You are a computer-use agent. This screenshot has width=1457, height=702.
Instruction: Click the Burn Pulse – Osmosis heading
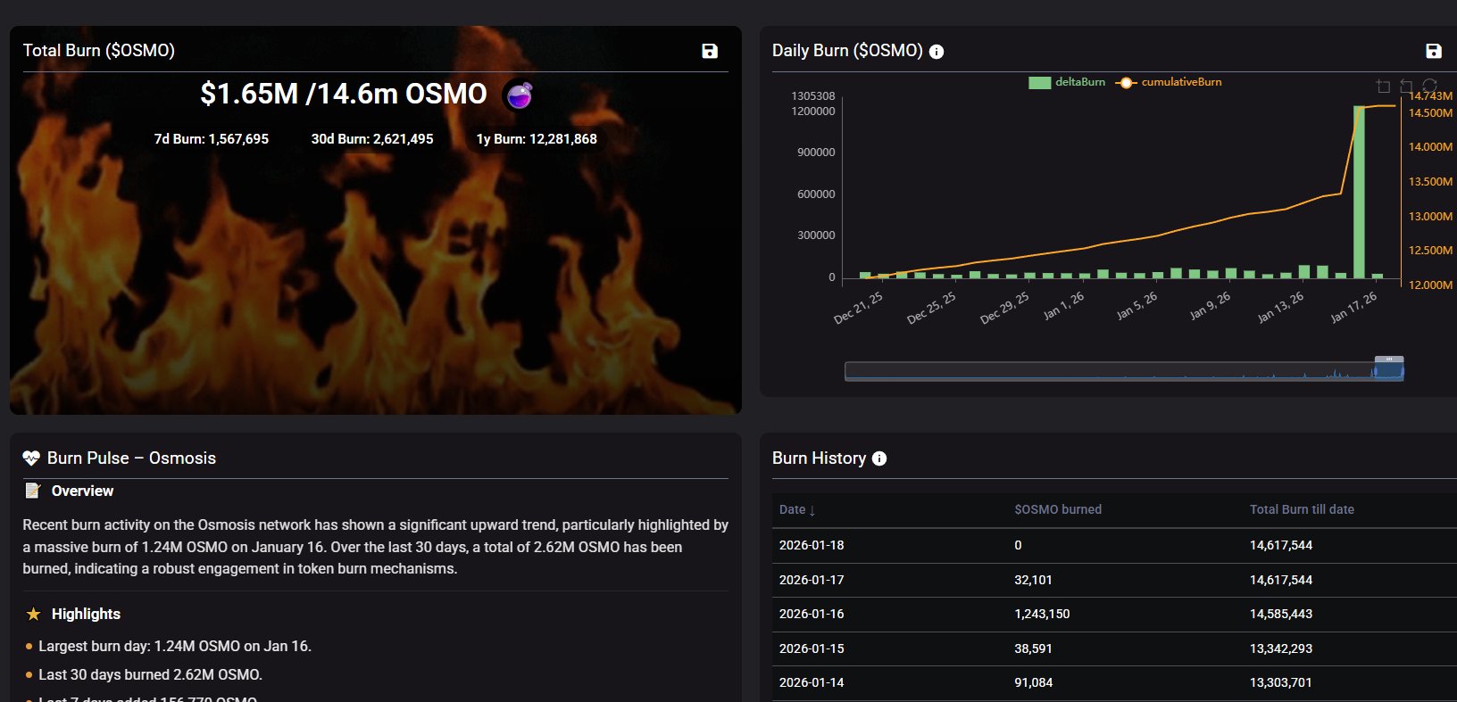[x=131, y=458]
